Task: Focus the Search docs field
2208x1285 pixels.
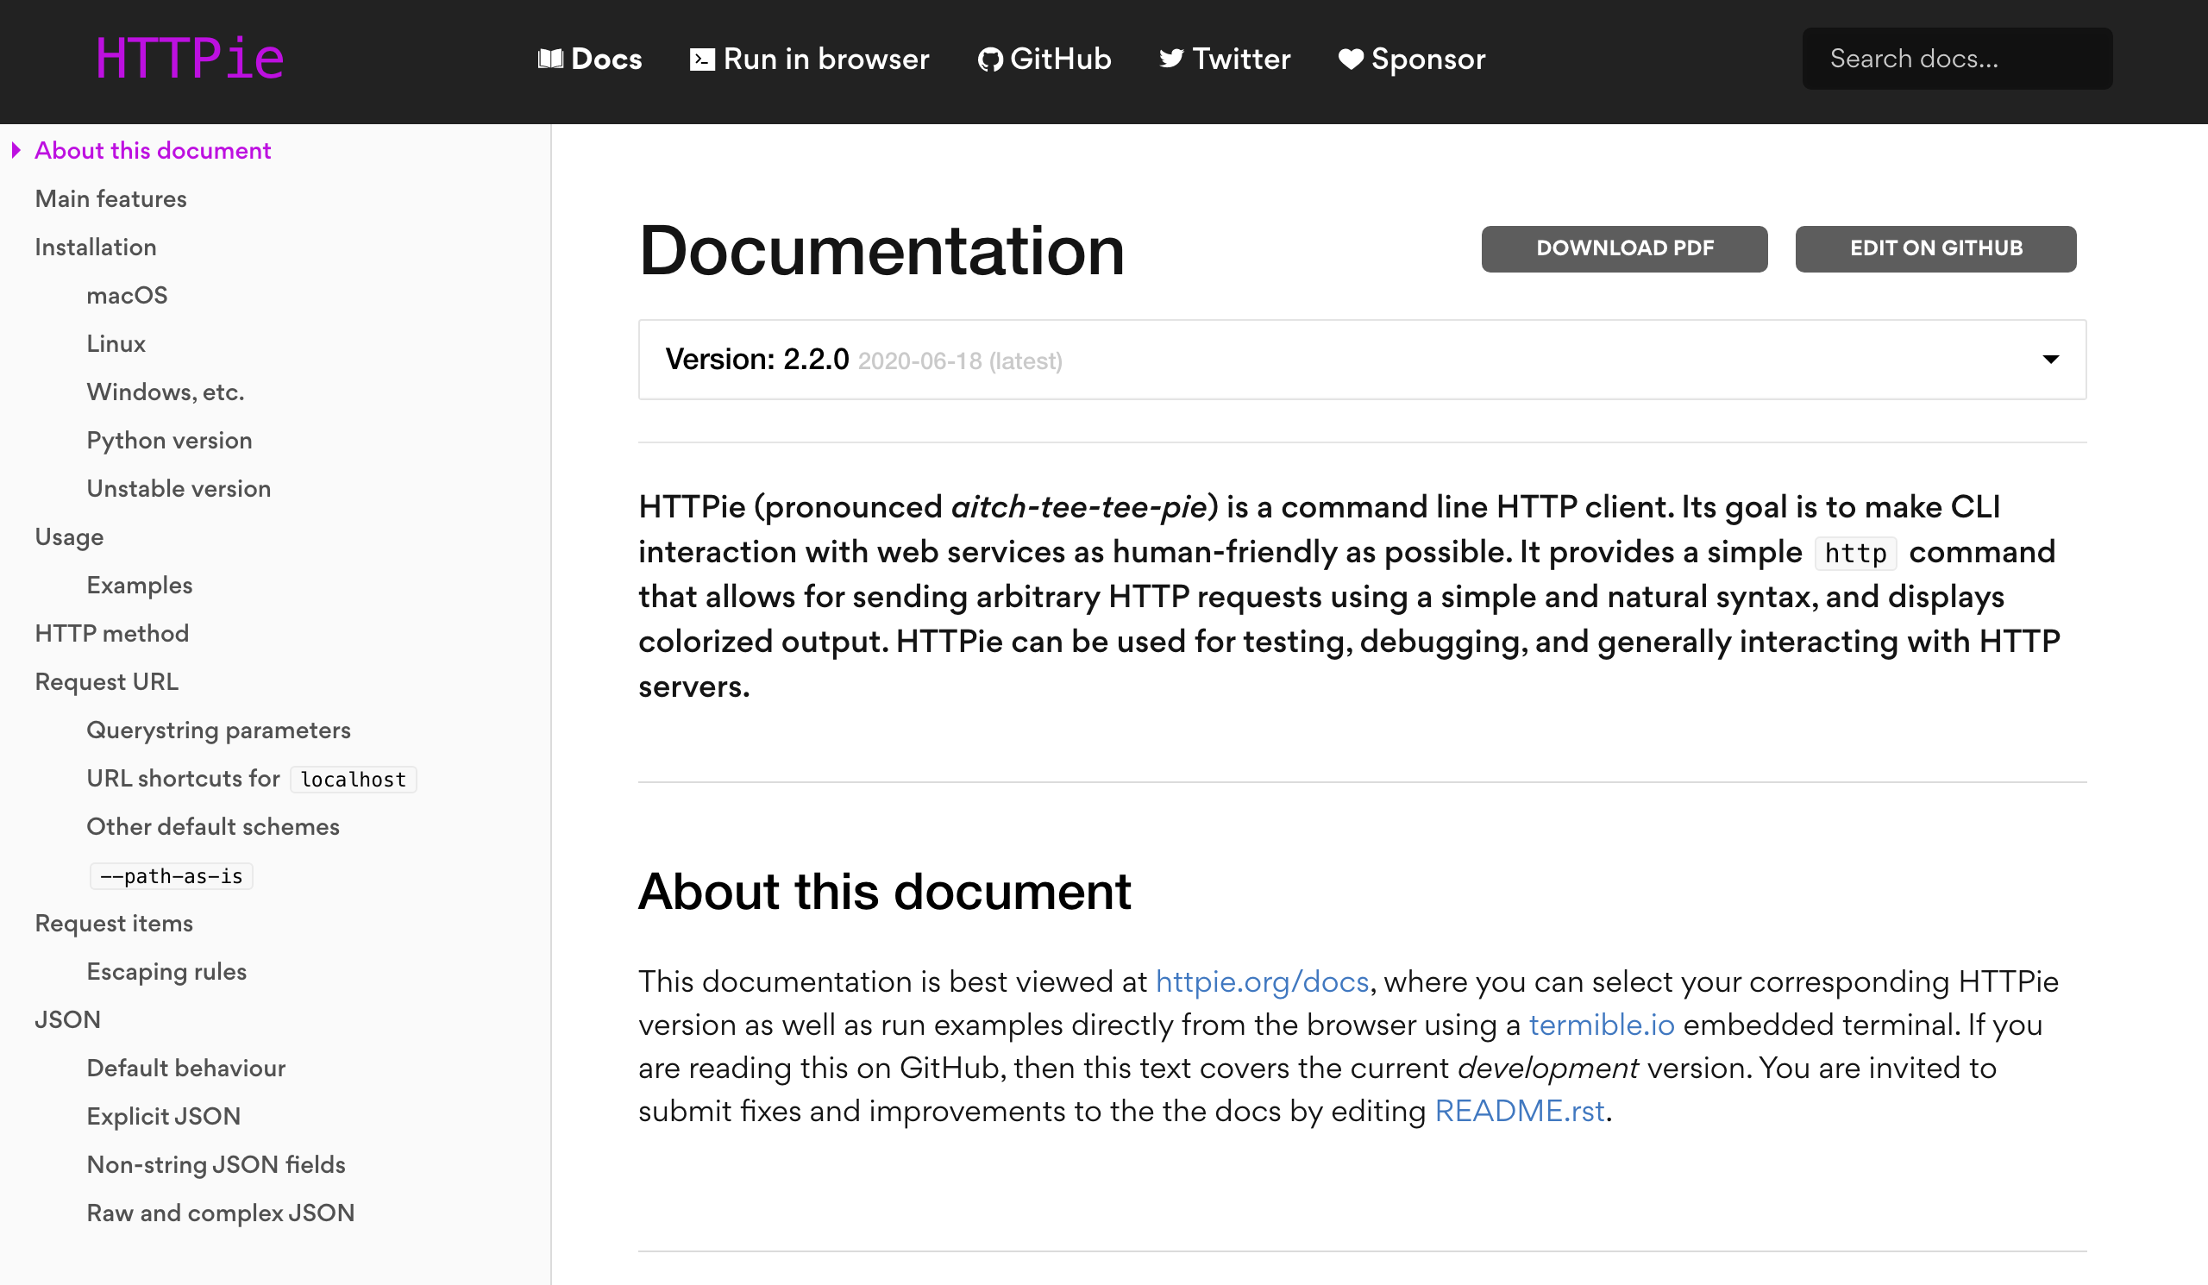Action: [1956, 59]
